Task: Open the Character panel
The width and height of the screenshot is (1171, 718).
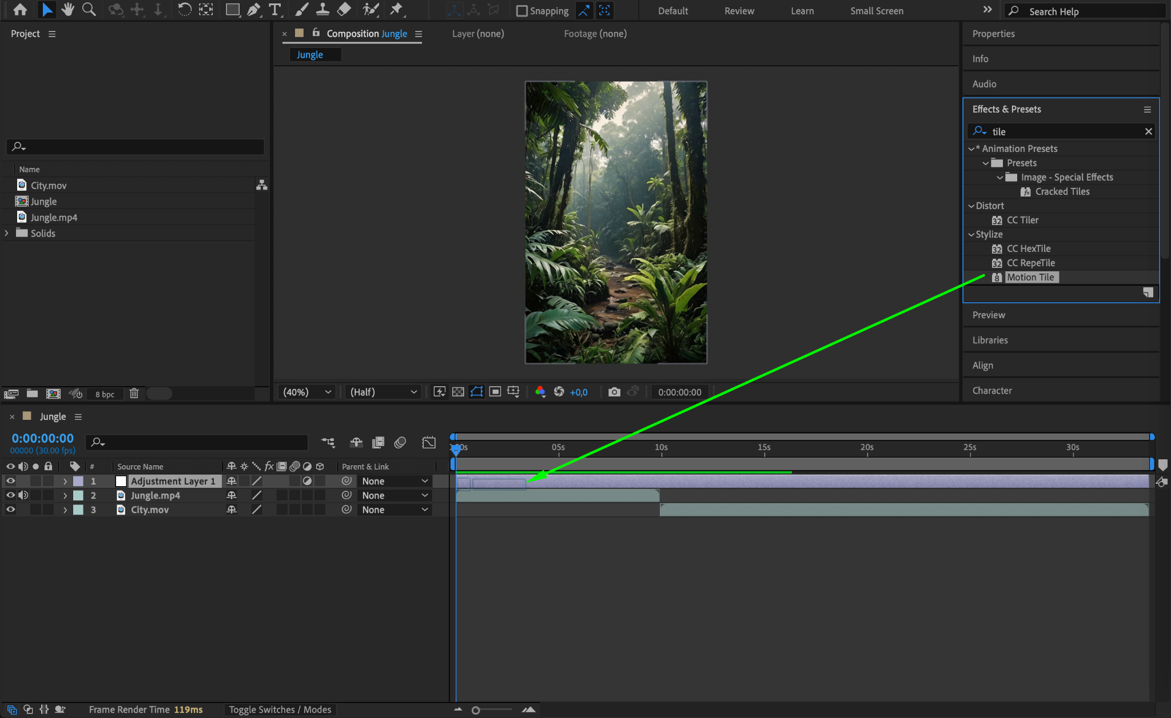Action: [992, 390]
